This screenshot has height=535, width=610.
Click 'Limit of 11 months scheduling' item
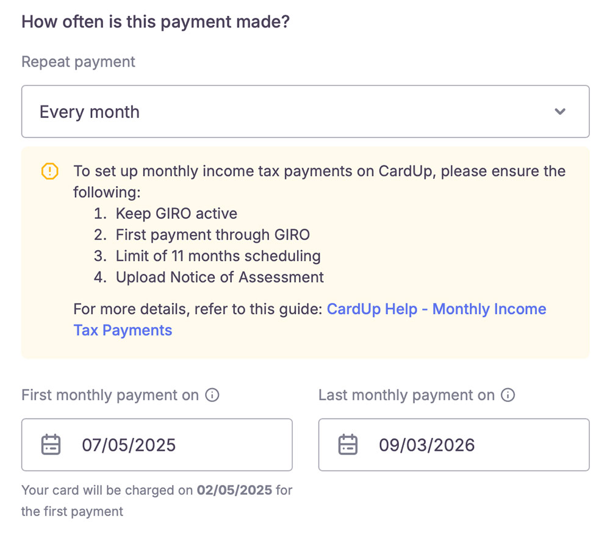coord(218,256)
